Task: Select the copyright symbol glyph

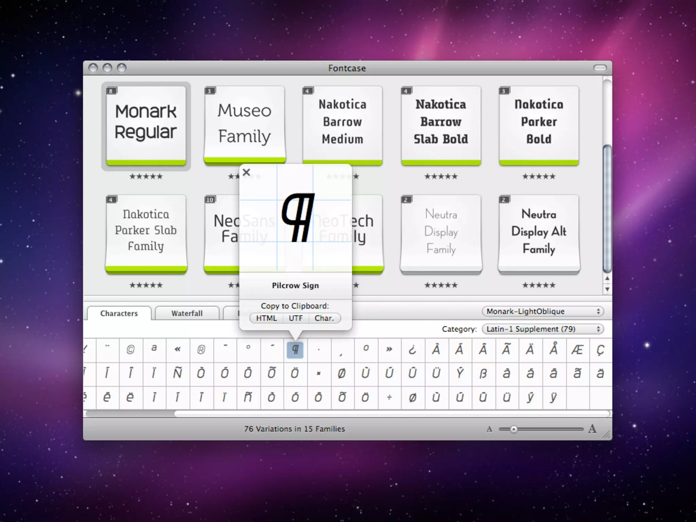Action: pyautogui.click(x=130, y=349)
